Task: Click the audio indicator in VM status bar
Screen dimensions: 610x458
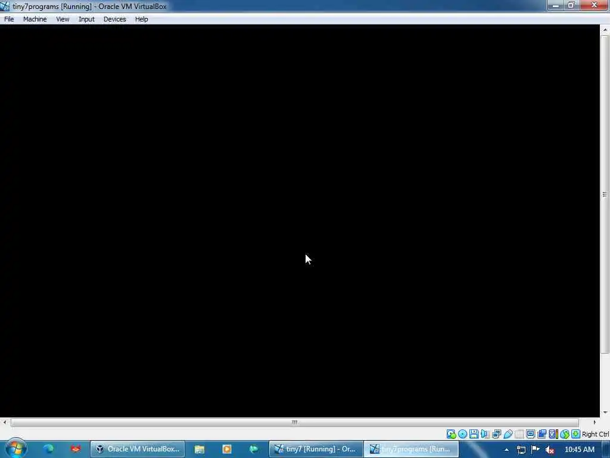Action: [x=485, y=434]
